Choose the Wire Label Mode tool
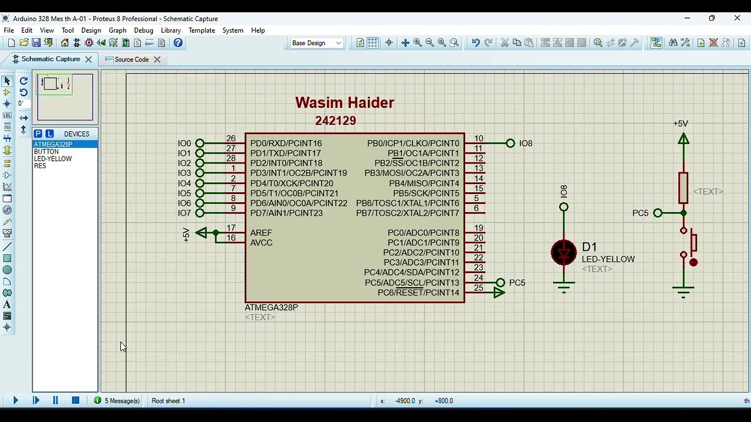Screen dimensions: 751x422 tap(7, 115)
